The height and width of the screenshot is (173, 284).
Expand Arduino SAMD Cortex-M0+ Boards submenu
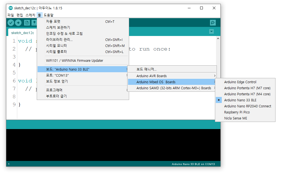point(172,88)
